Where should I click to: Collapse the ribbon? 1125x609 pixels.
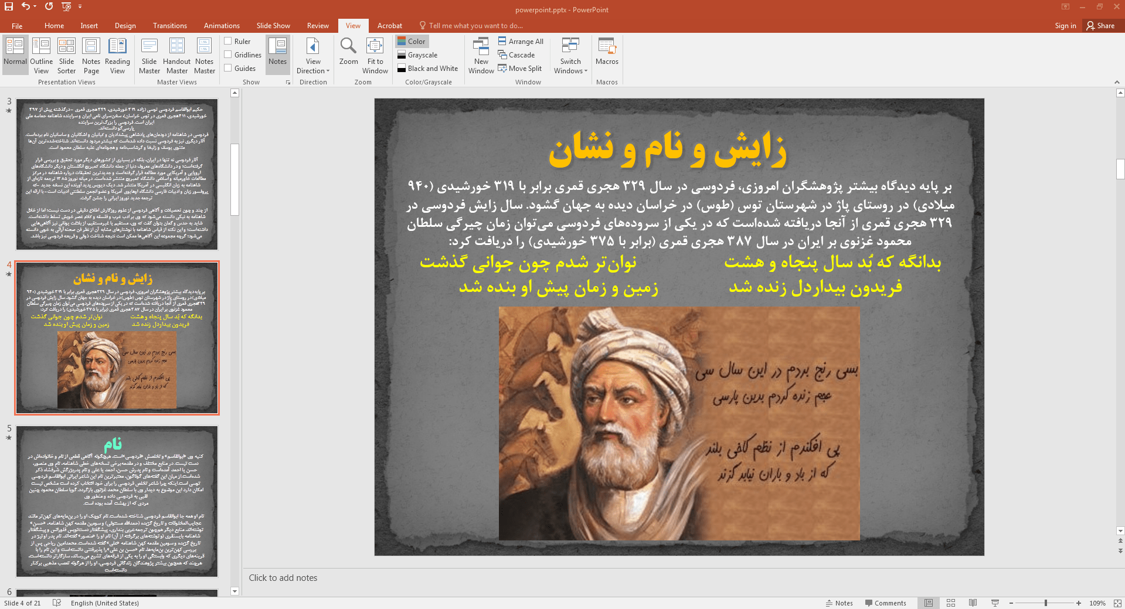click(x=1117, y=82)
